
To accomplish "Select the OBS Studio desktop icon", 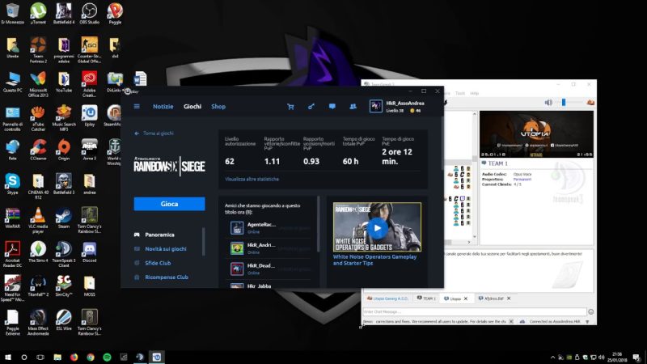I will point(89,13).
